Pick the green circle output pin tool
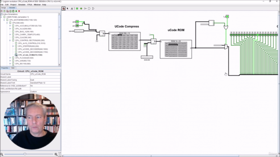Screen dimensions: 280x157 pos(81,8)
